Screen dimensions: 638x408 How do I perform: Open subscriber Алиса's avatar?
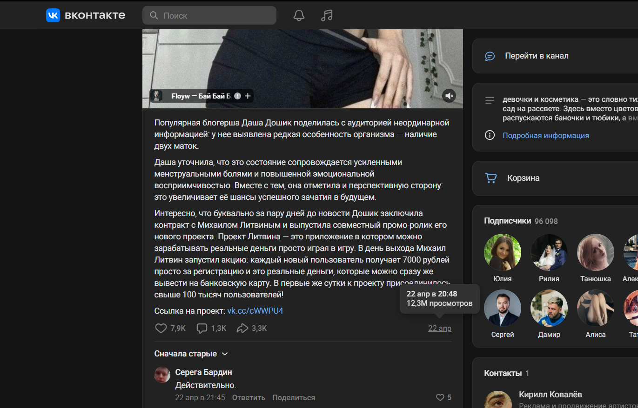tap(596, 308)
